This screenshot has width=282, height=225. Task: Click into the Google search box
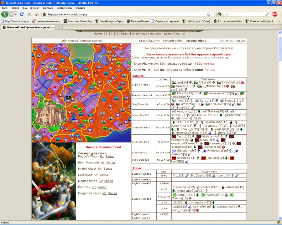tap(244, 14)
